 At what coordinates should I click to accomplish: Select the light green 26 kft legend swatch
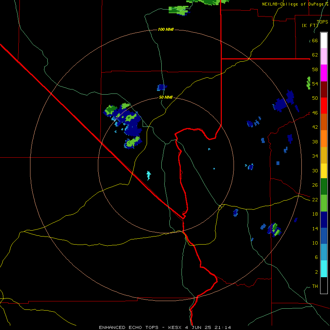324,203
